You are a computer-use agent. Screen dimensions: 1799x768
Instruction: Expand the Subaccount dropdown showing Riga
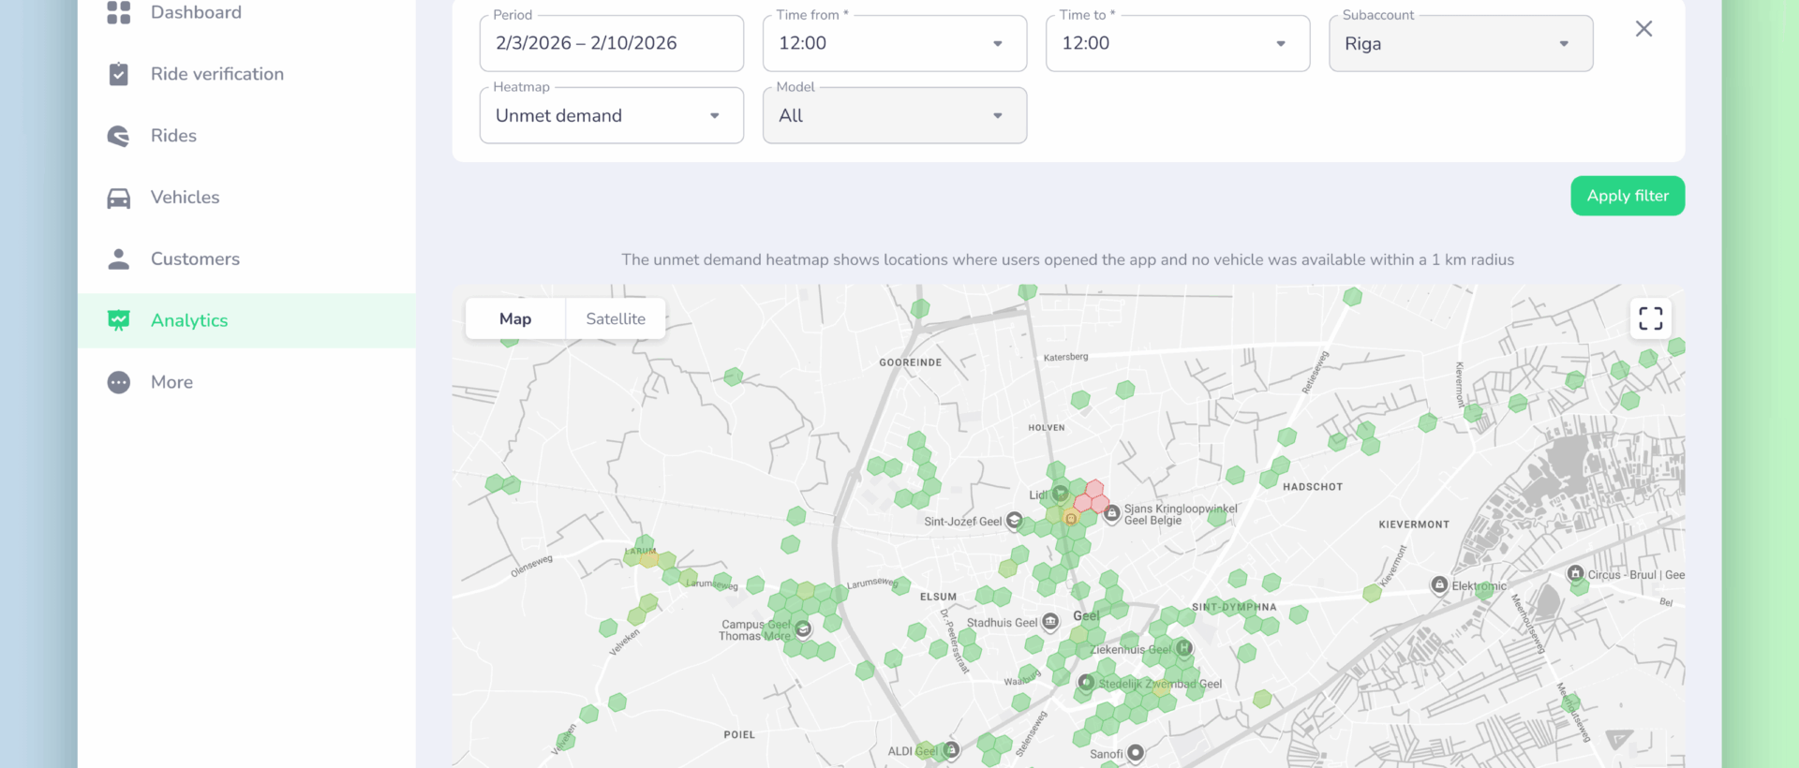(x=1460, y=44)
